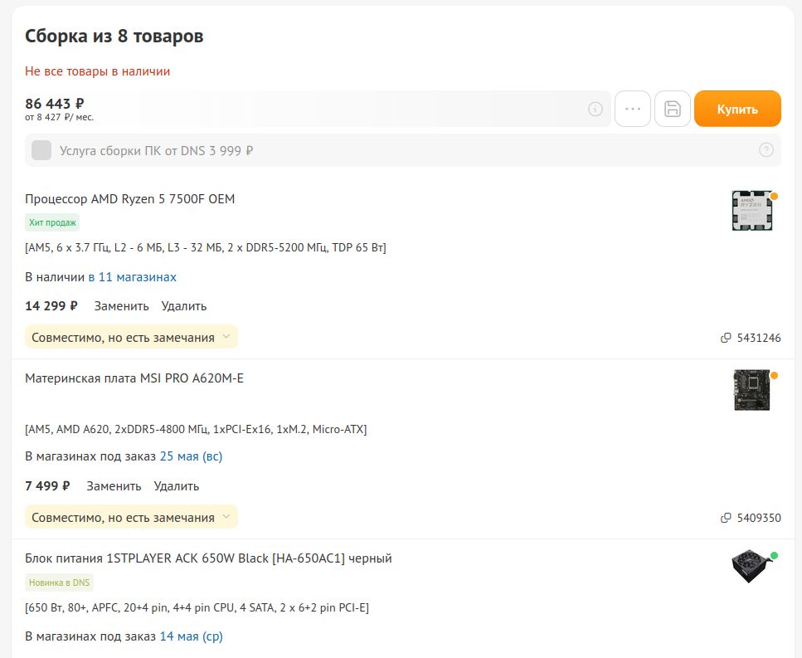Viewport: 802px width, 658px height.
Task: Enable the Услуга сборки ПК от DNS checkbox
Action: [41, 150]
